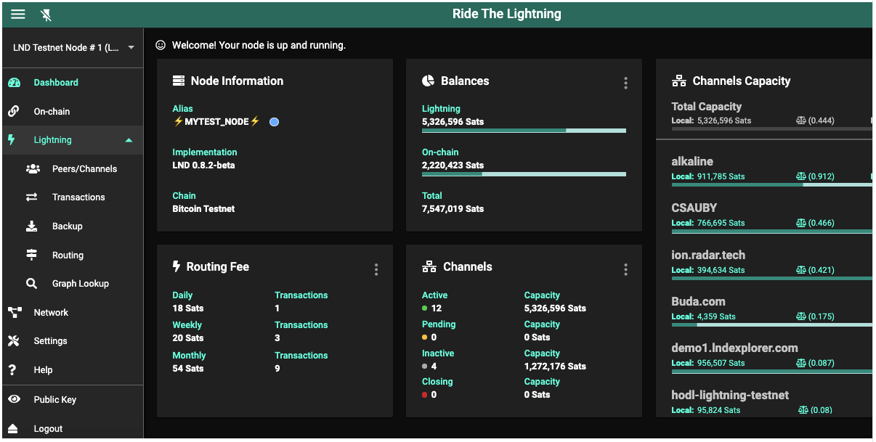Show the Public Key
Screen dimensions: 876x442
pos(72,400)
